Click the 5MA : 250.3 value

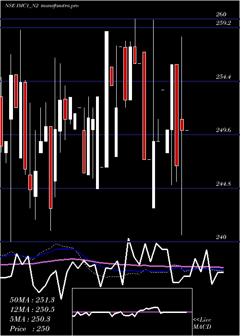[x=30, y=319]
